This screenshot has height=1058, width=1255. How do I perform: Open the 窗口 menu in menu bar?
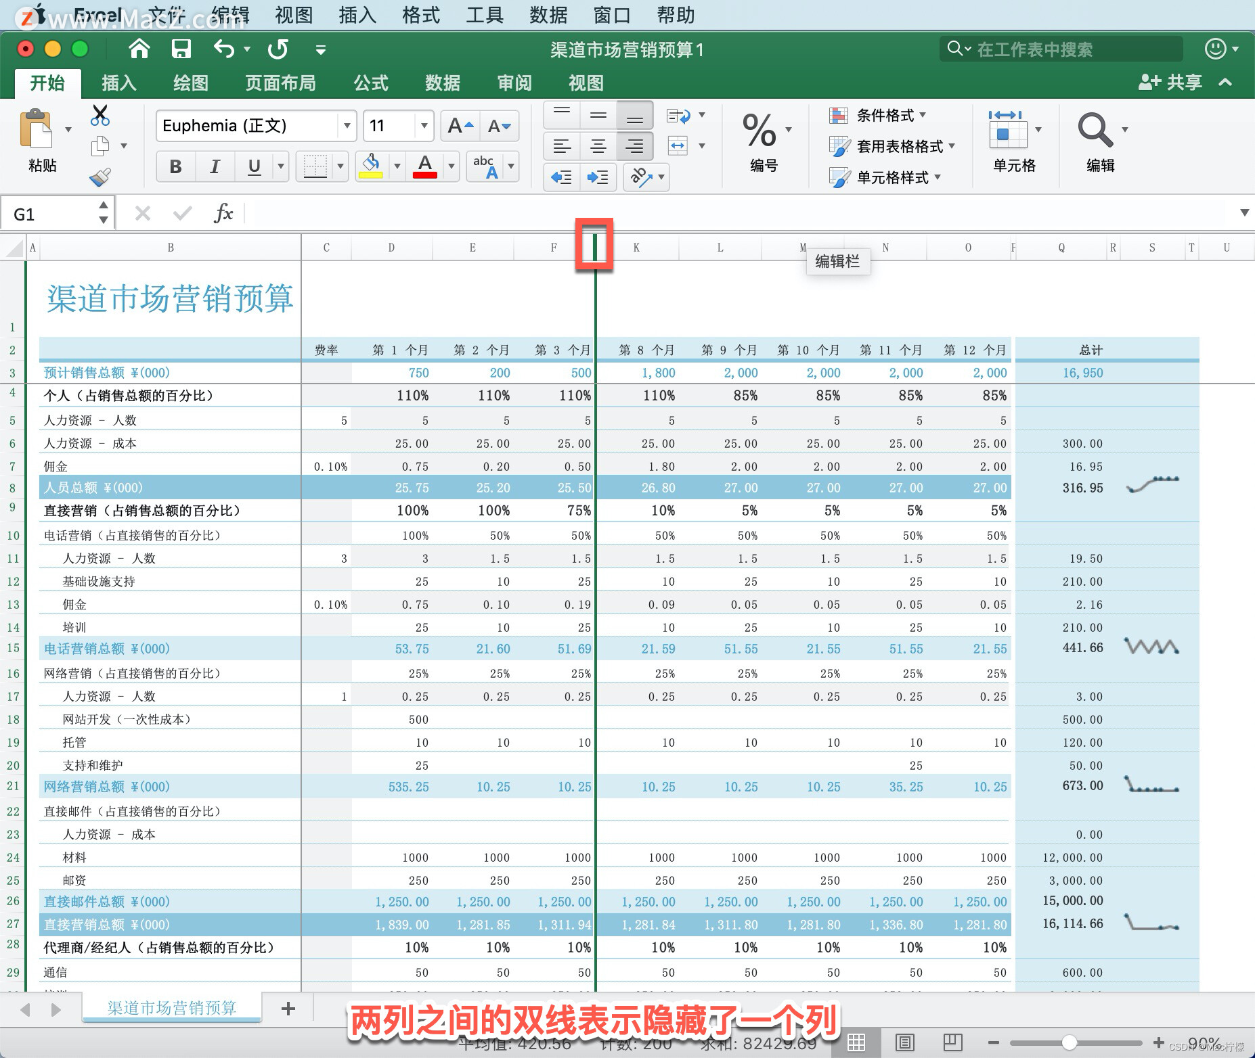pos(612,15)
